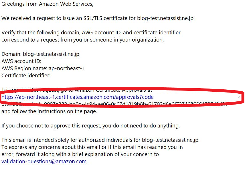Open the ap-northeast-1 certificate approvals link
Viewport: 245px width, 171px height.
tap(78, 97)
